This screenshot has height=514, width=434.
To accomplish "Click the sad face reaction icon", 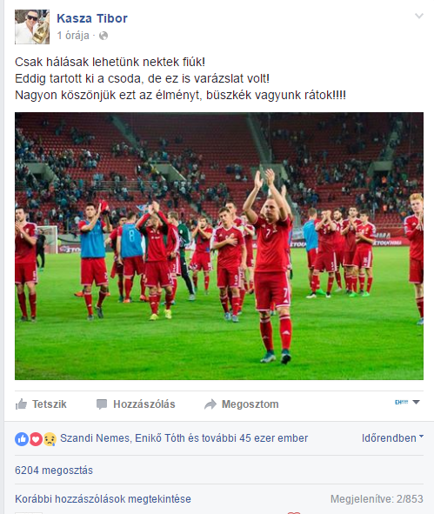I will point(50,439).
